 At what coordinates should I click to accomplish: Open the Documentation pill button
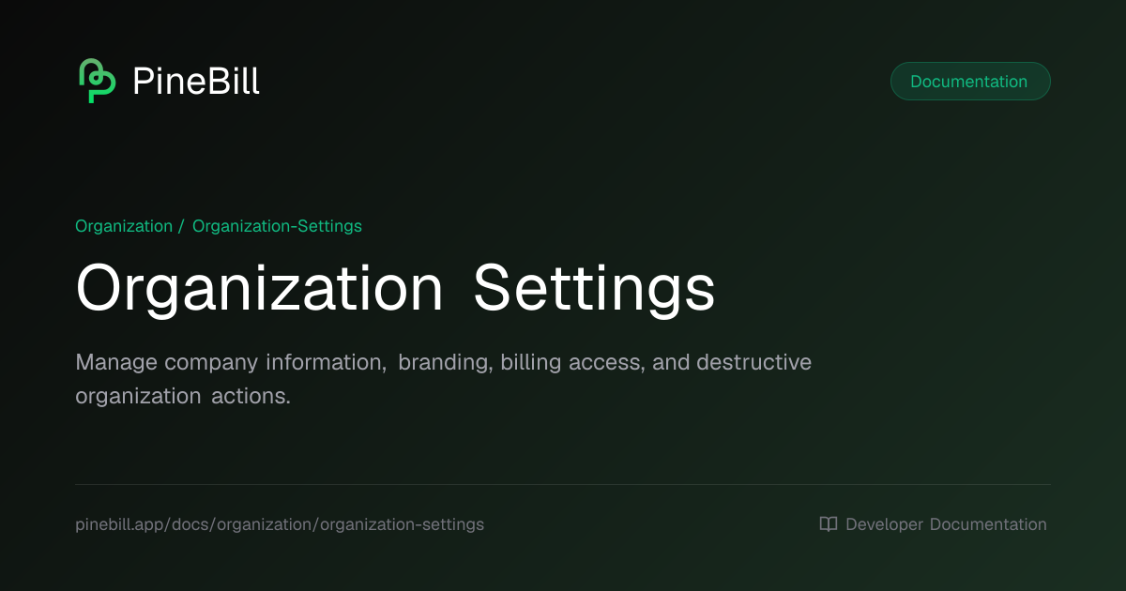coord(970,82)
